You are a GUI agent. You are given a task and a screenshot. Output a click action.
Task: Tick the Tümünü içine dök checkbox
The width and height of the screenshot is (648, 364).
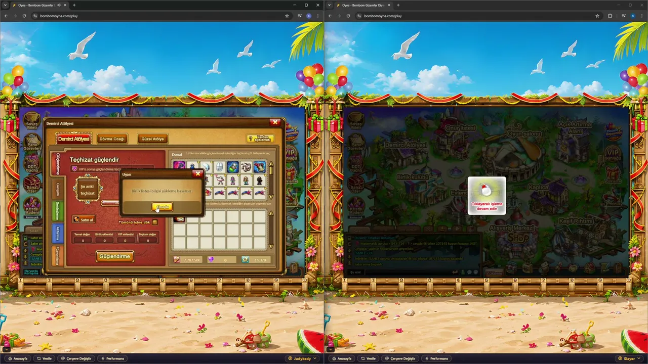tap(155, 222)
